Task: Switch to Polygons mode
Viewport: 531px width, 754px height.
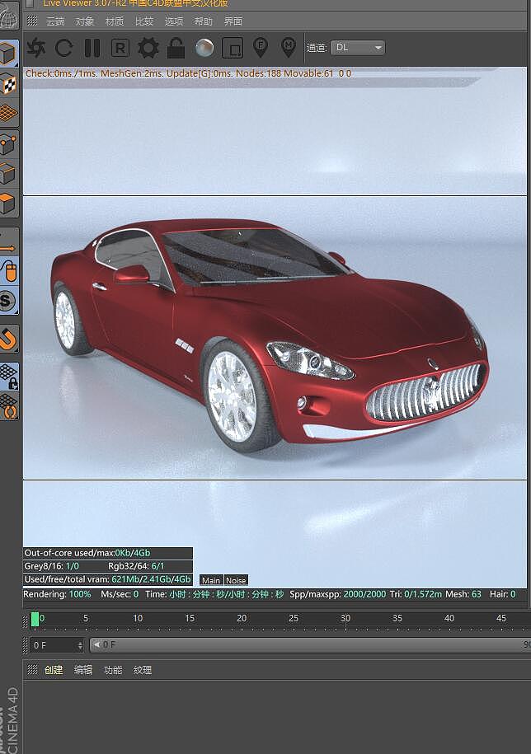Action: pyautogui.click(x=8, y=204)
